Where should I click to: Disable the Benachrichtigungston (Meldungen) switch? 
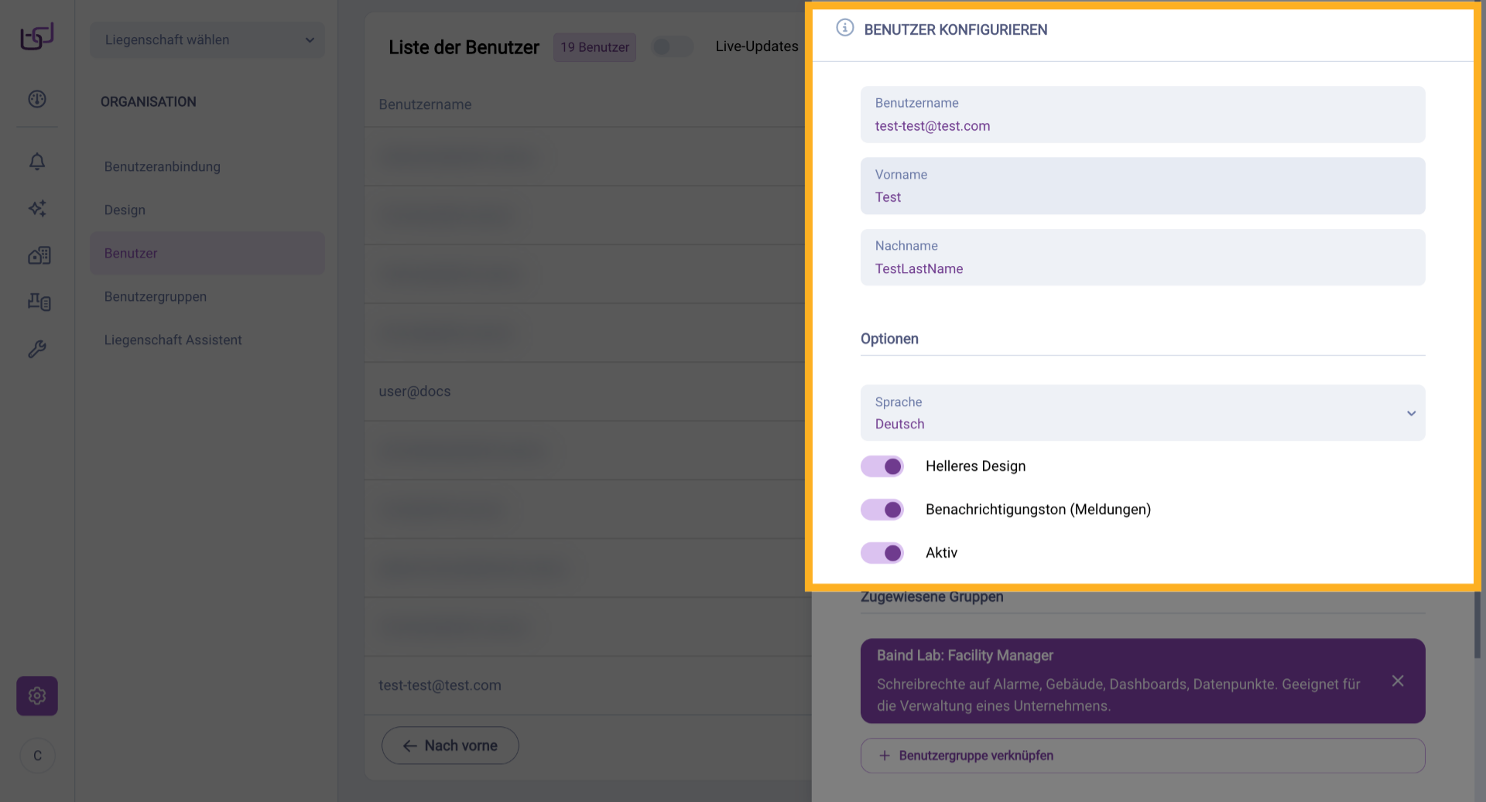pos(882,510)
